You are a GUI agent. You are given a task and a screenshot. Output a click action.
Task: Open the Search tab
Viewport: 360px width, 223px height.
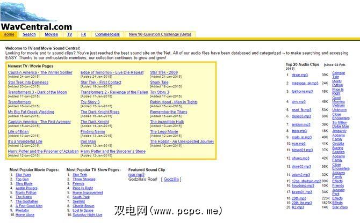coord(29,34)
